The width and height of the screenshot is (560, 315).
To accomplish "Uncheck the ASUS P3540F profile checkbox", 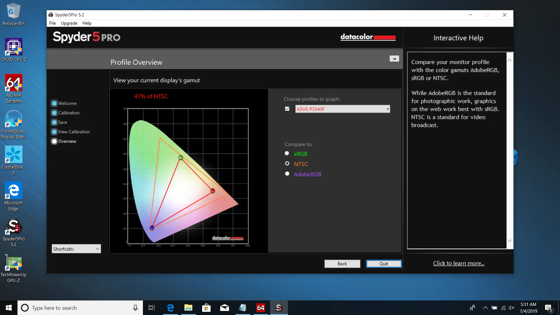I will pyautogui.click(x=287, y=109).
